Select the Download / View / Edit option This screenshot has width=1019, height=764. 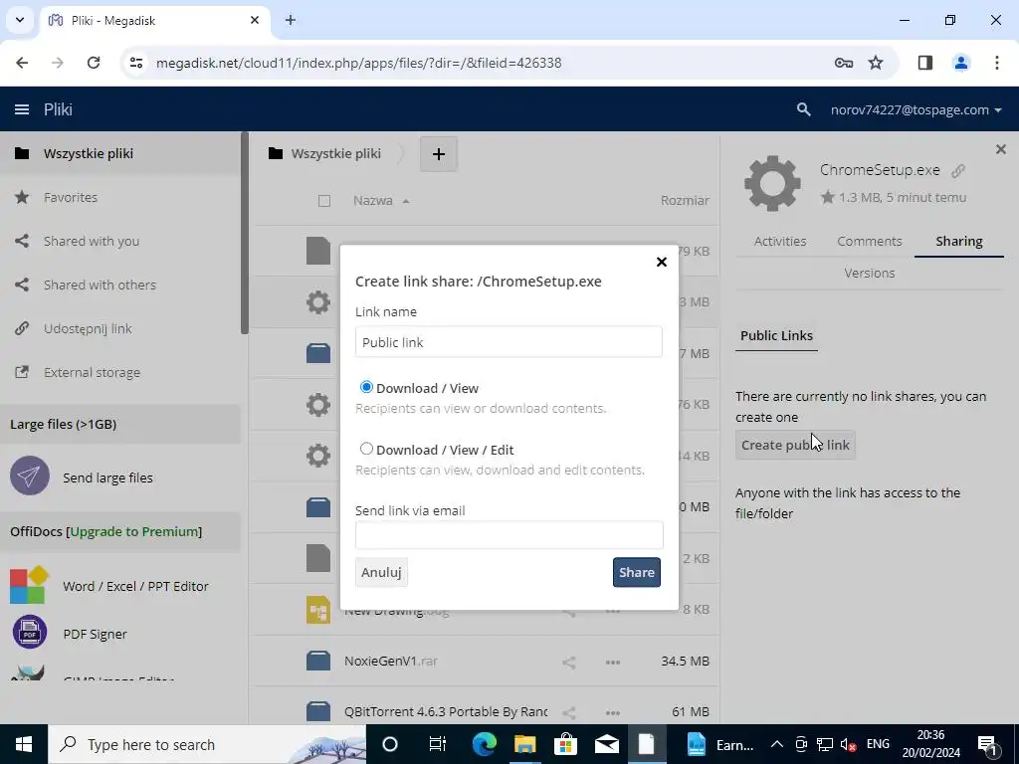pyautogui.click(x=366, y=449)
